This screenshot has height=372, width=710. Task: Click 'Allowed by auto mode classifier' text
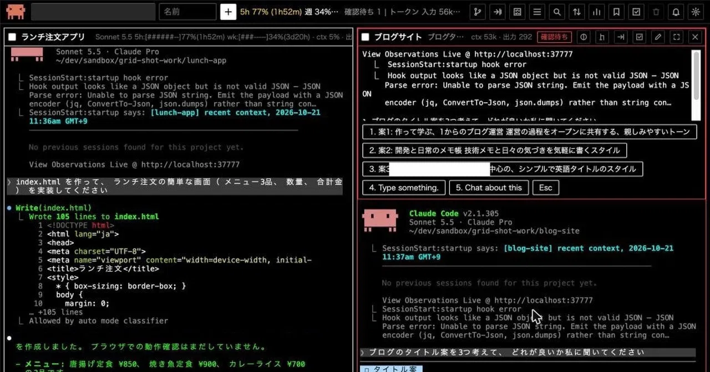[x=98, y=321]
